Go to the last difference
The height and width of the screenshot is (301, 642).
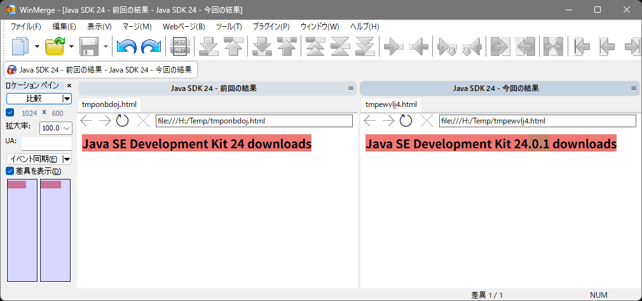point(365,46)
